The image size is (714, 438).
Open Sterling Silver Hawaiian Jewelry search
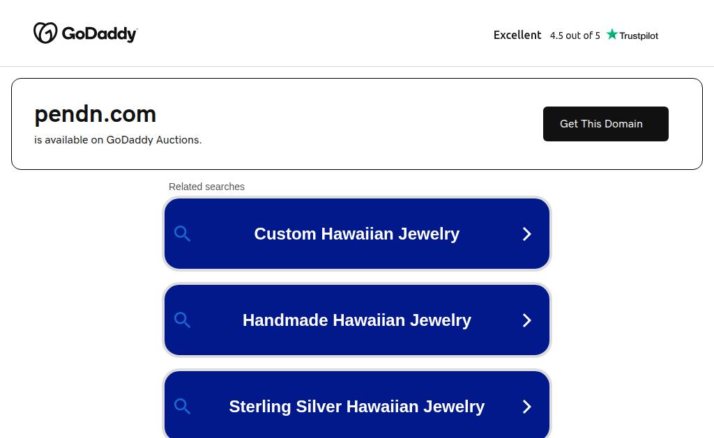(357, 405)
